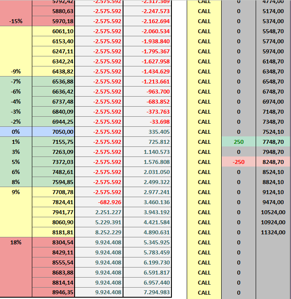291x299 pixels.
Task: Click the value -2.060.534
Action: pyautogui.click(x=147, y=31)
